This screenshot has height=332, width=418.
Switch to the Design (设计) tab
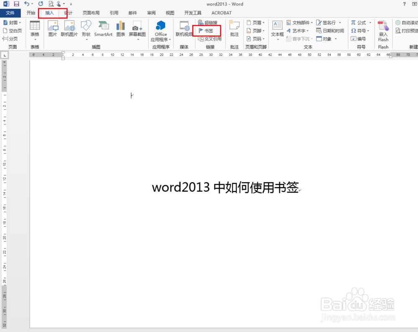coord(68,13)
